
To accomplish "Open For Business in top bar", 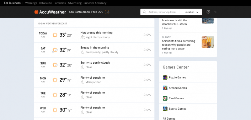I will pyautogui.click(x=12, y=3).
